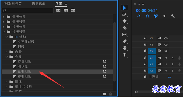183x97 pixels.
Task: Add a marker in the timeline
Action: pos(164,16)
